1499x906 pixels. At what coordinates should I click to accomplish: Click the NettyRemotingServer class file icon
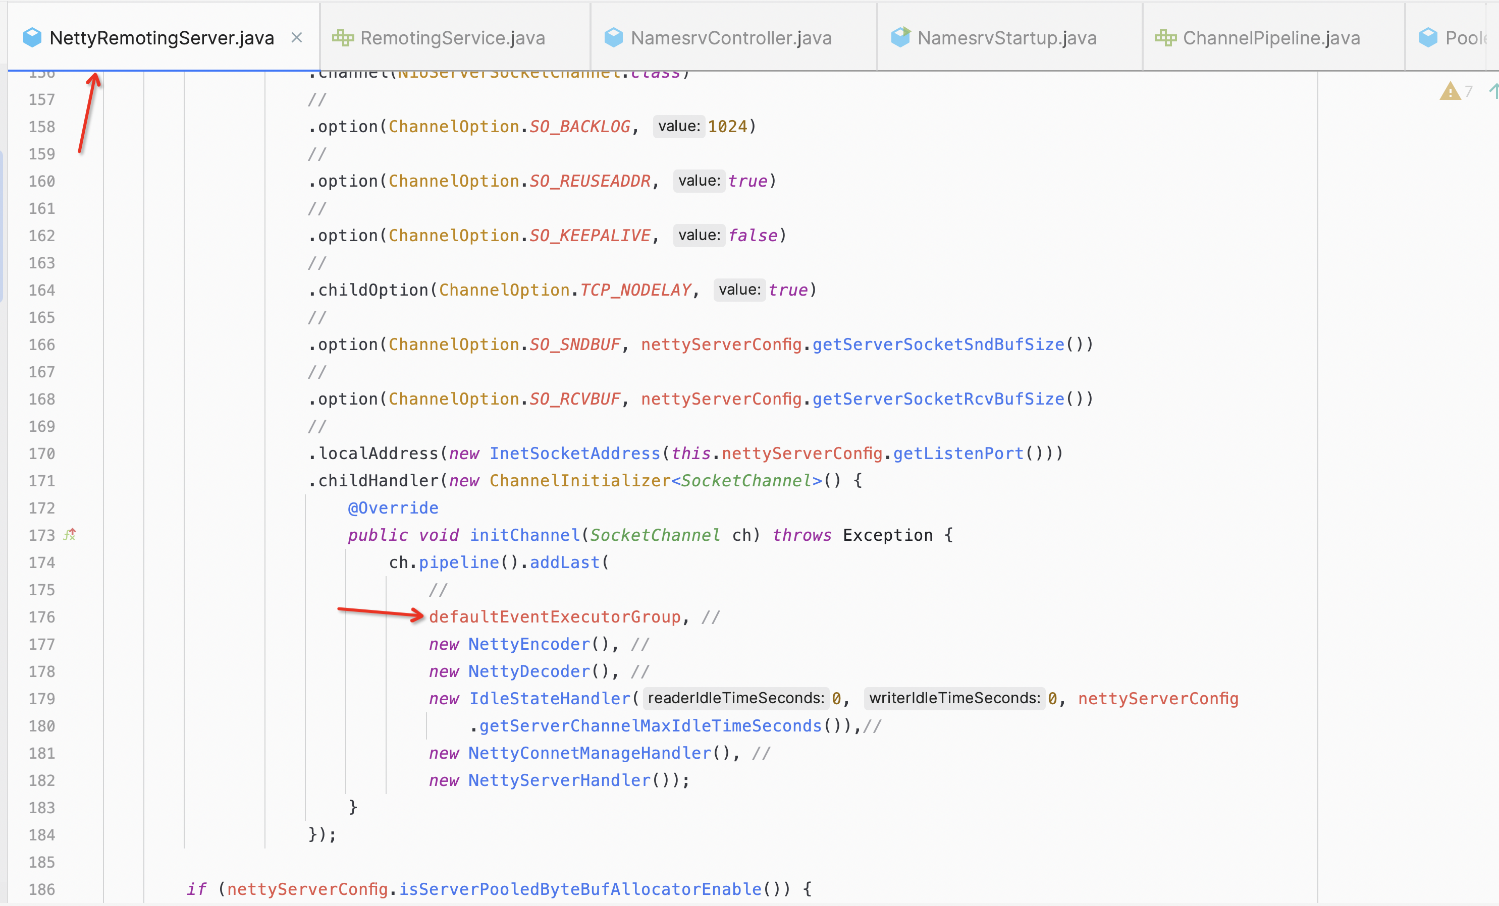coord(32,38)
